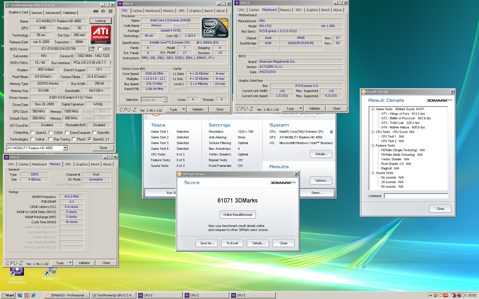Toggle the OpenGL 3.1 checkbox

[90, 139]
